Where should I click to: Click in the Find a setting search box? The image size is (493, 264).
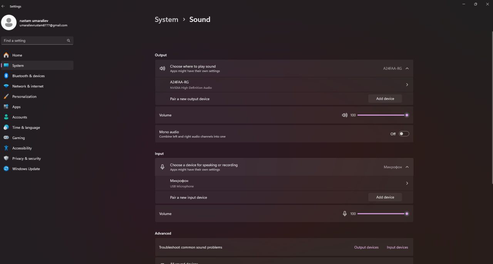37,40
